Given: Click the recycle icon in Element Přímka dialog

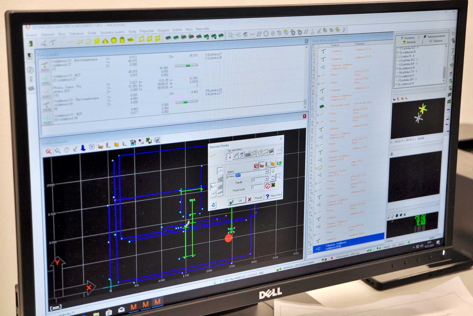Looking at the screenshot, I should pyautogui.click(x=213, y=205).
